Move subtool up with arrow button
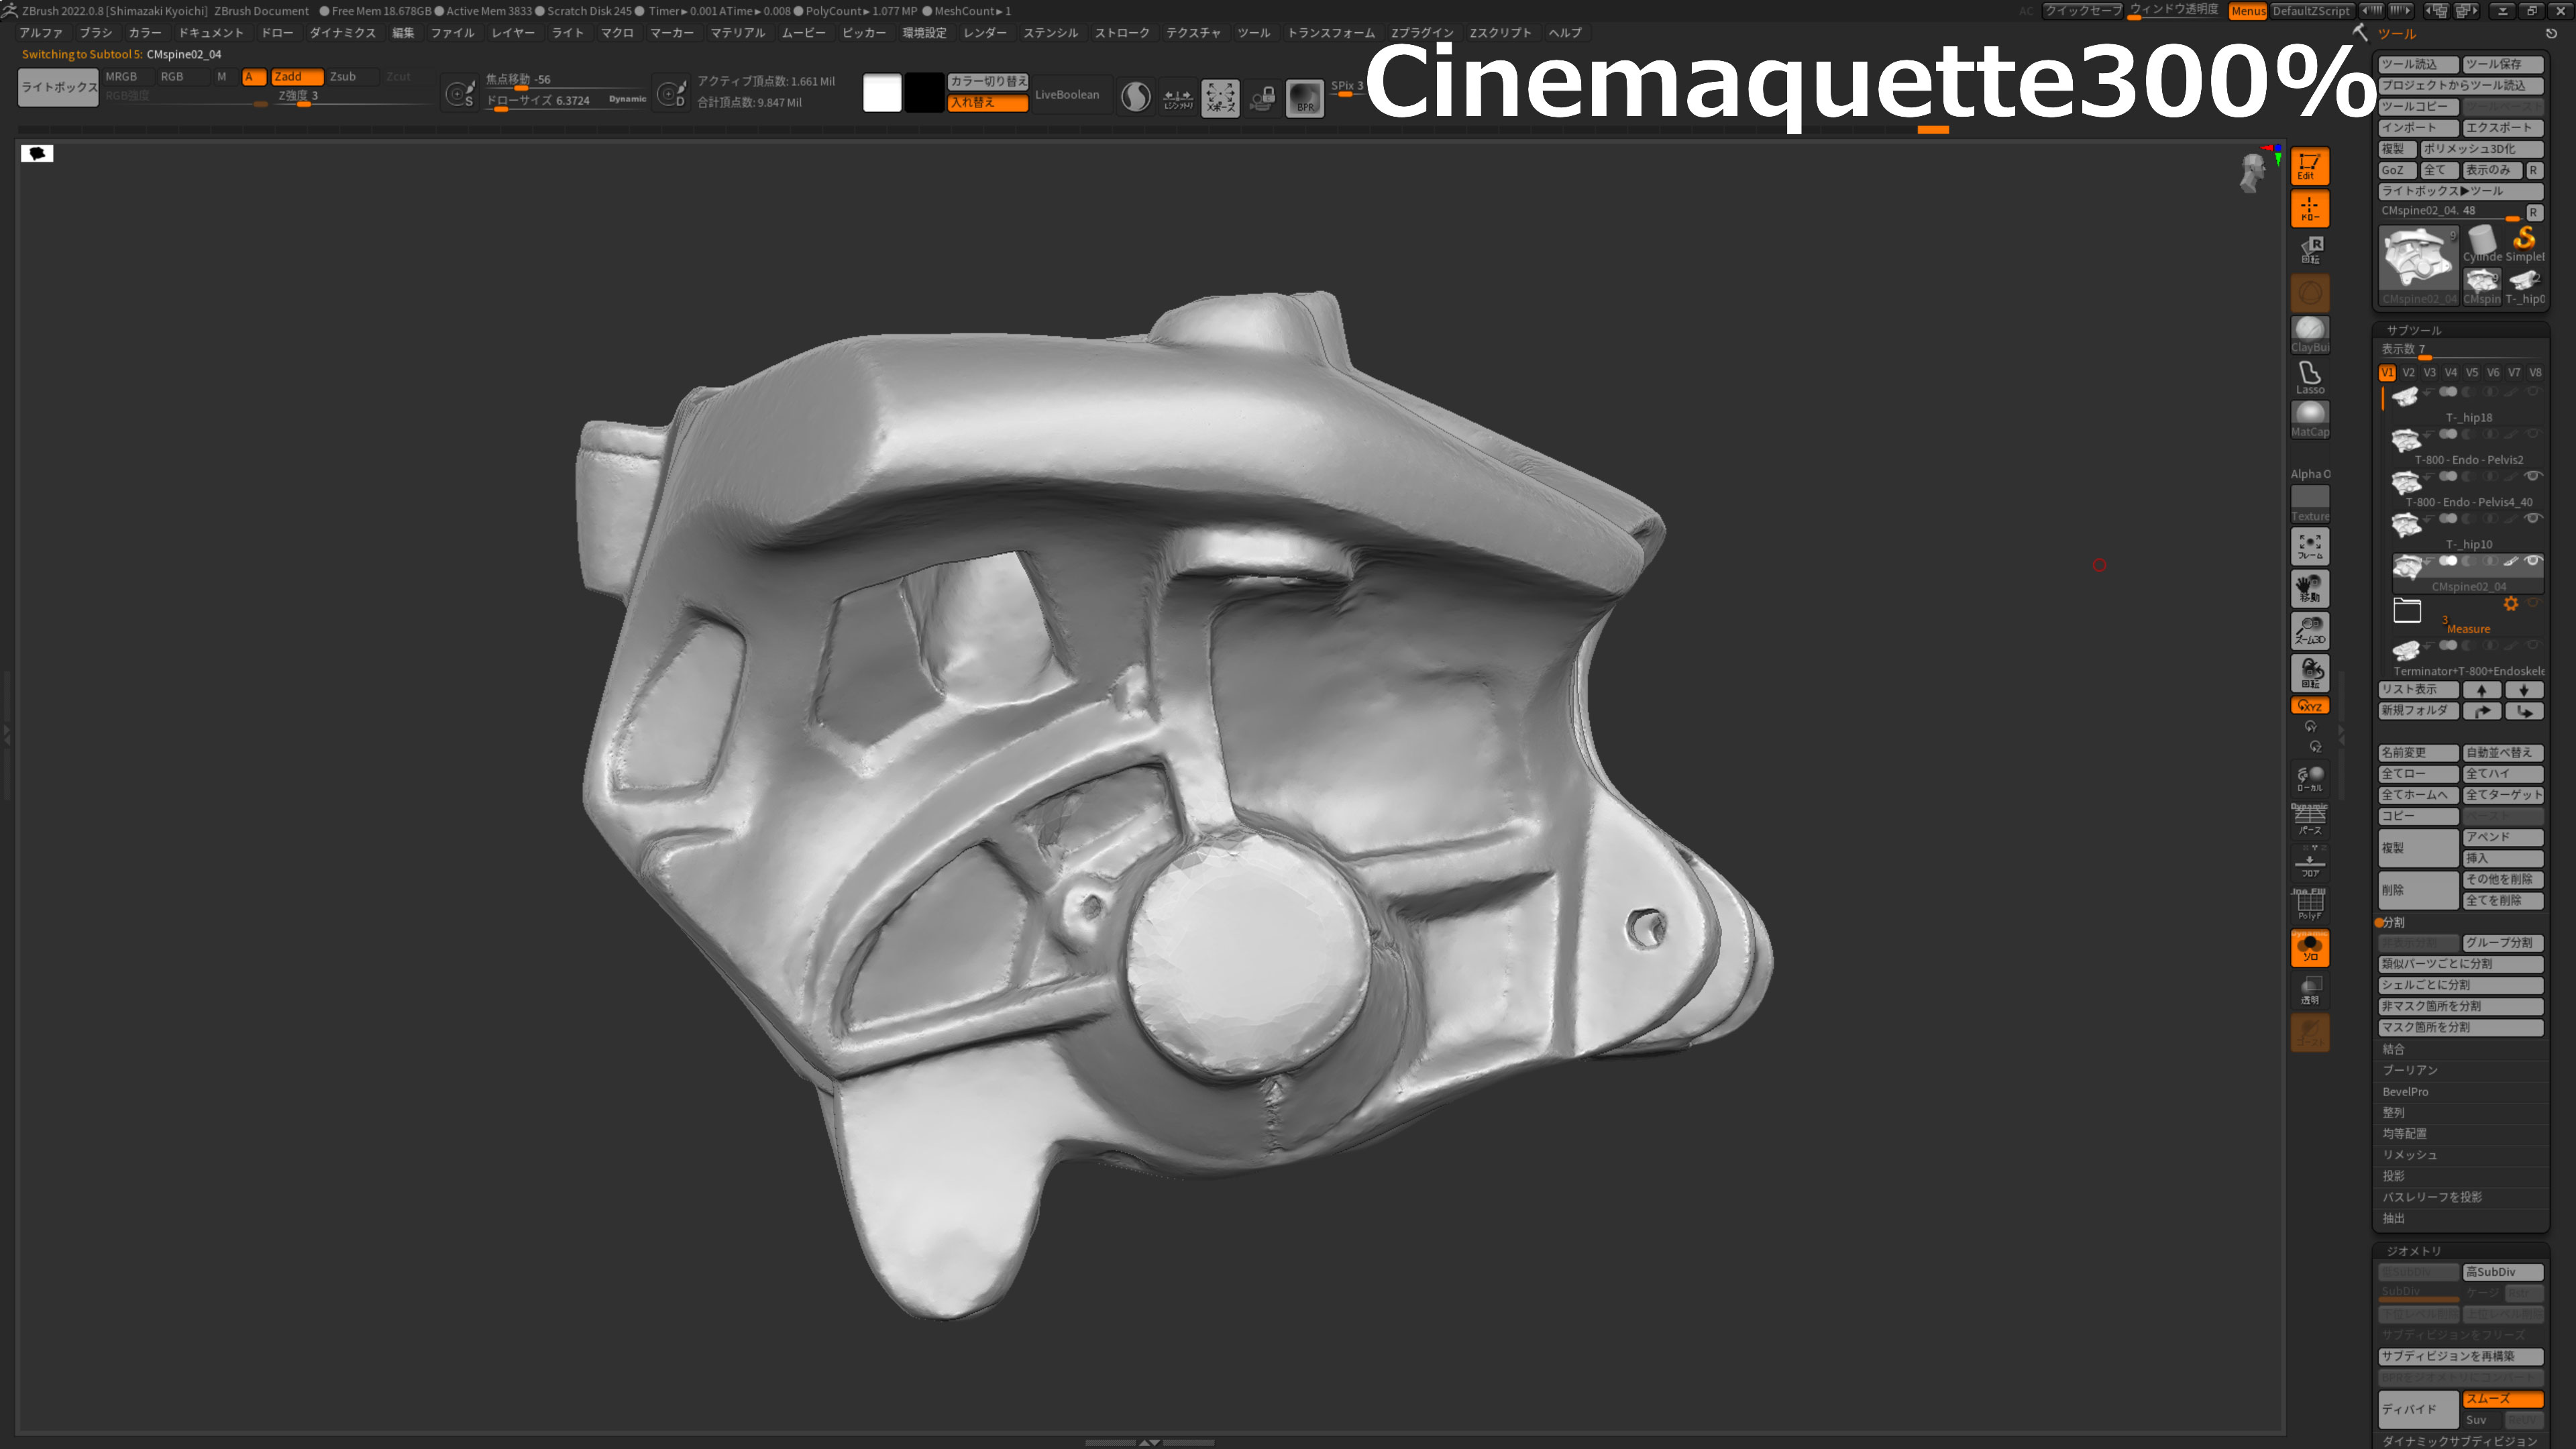 tap(2482, 690)
